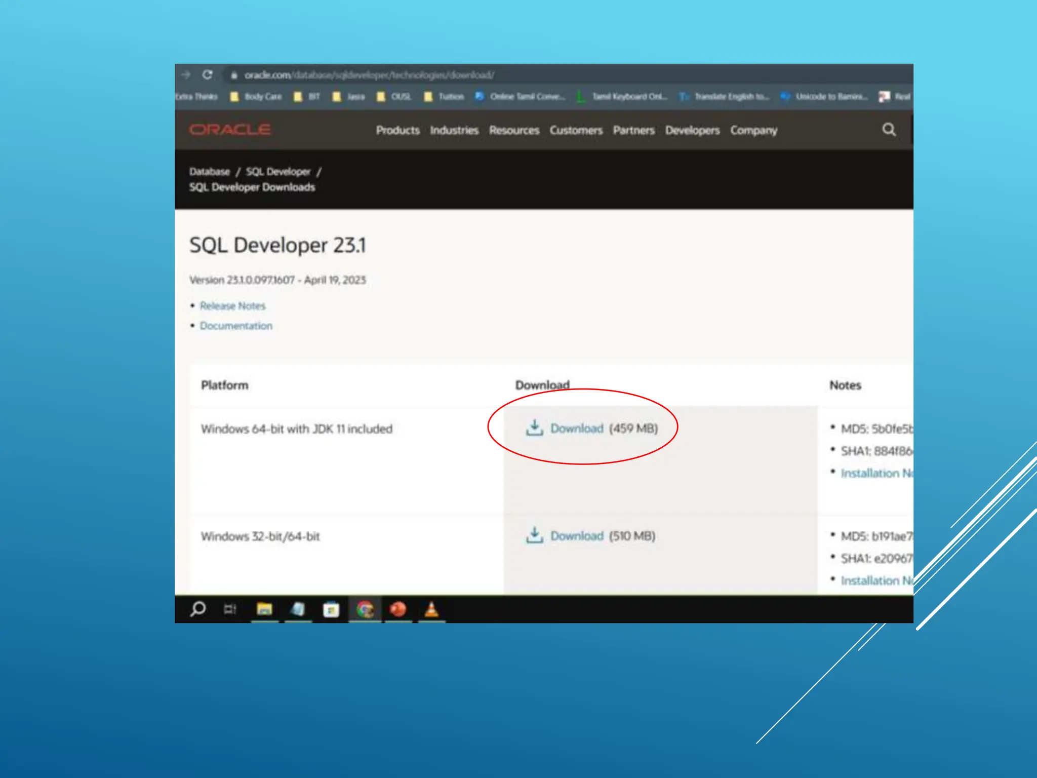Go to Database breadcrumb
The image size is (1037, 778).
[210, 172]
